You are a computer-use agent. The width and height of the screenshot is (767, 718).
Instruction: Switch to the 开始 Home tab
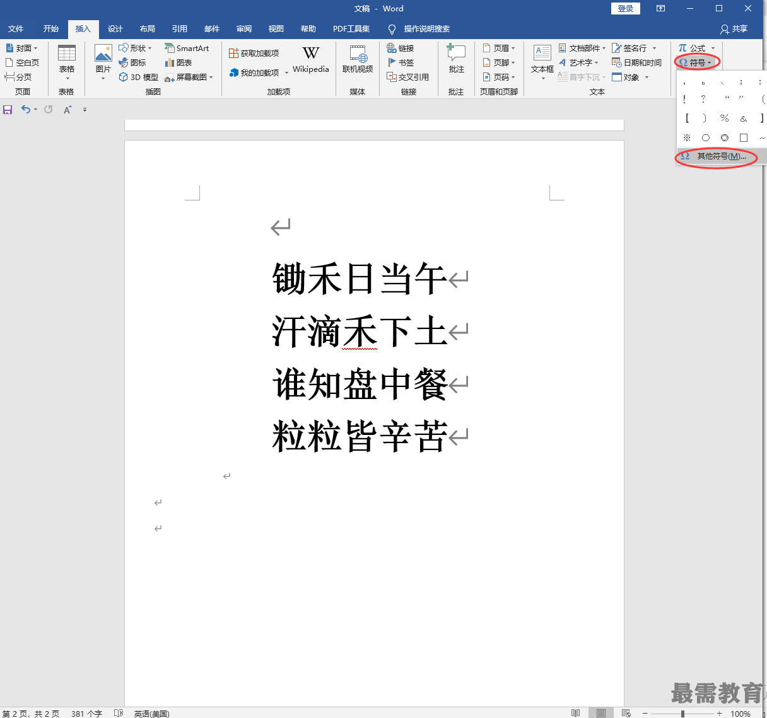point(51,29)
